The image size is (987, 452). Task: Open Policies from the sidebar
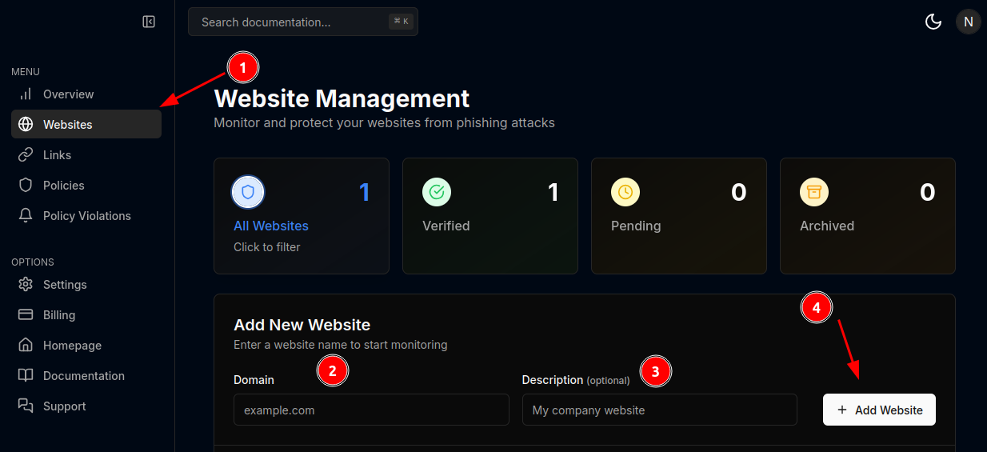click(x=86, y=186)
